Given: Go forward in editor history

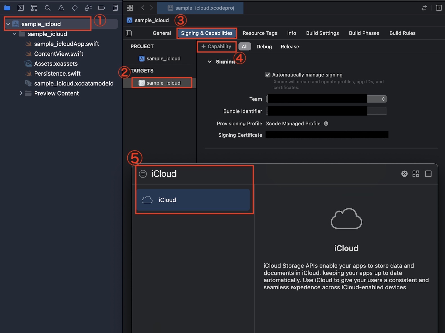Looking at the screenshot, I should (151, 8).
